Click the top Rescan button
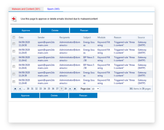This screenshot has height=130, width=164. [x=84, y=30]
